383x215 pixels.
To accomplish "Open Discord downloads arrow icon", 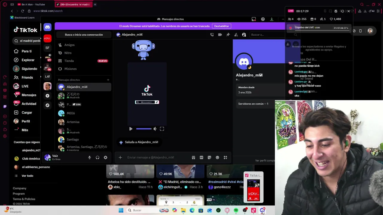I will (x=272, y=19).
